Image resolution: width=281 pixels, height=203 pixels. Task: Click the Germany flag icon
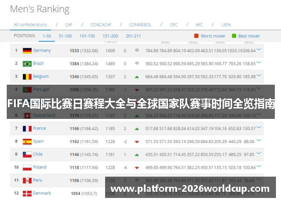coord(27,50)
